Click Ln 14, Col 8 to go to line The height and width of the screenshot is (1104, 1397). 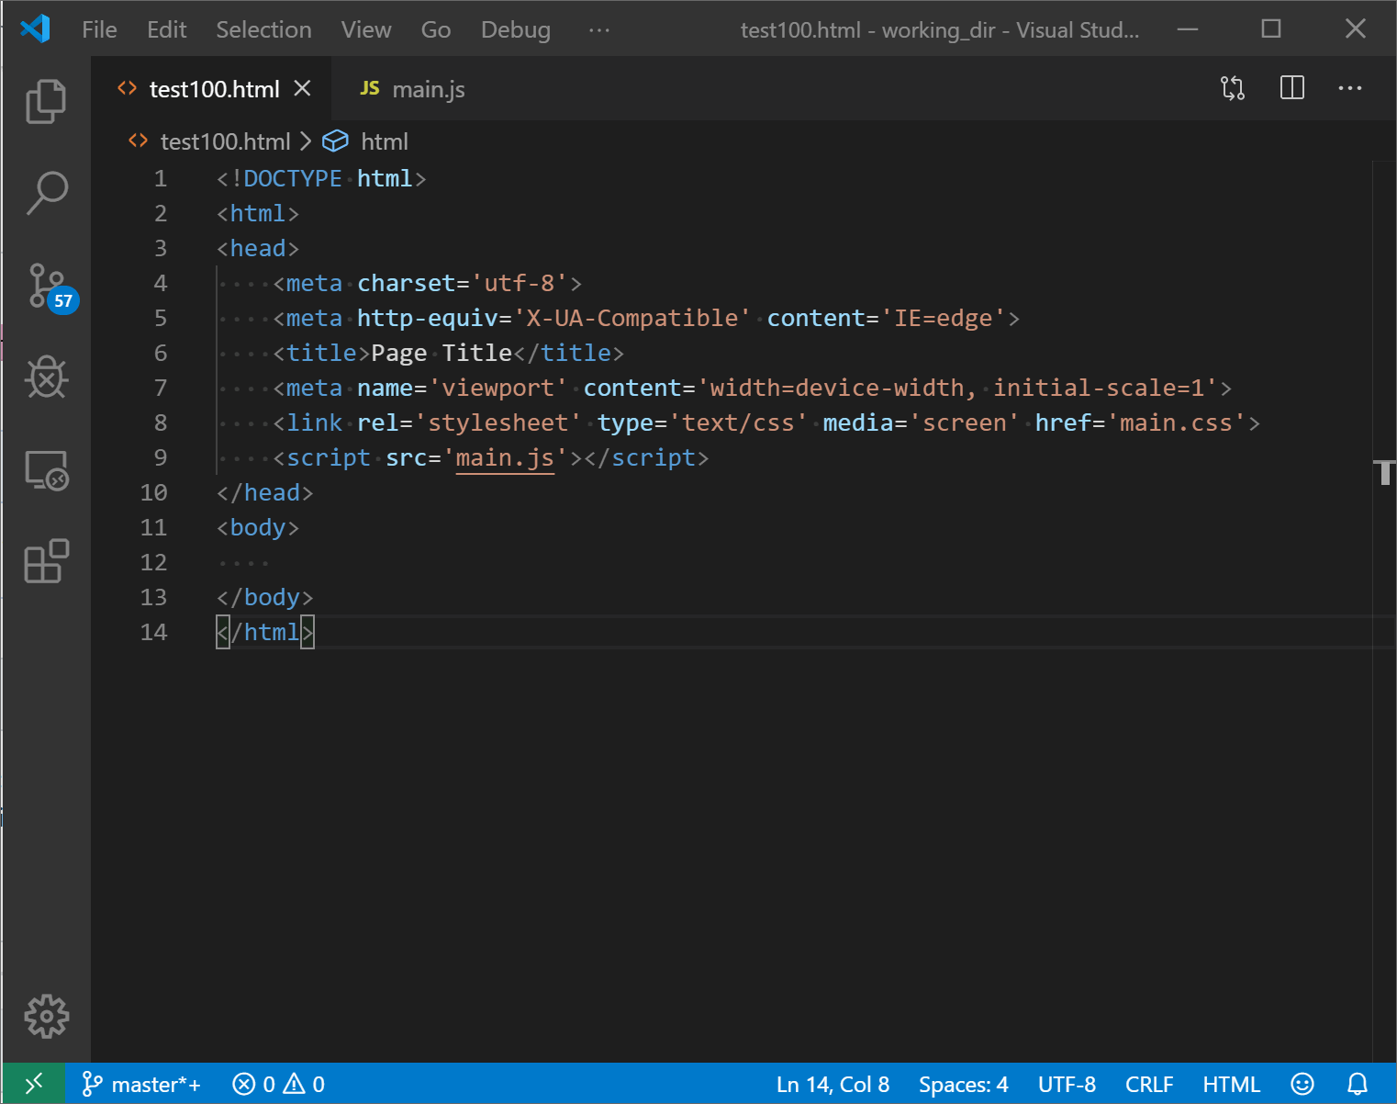pyautogui.click(x=832, y=1084)
